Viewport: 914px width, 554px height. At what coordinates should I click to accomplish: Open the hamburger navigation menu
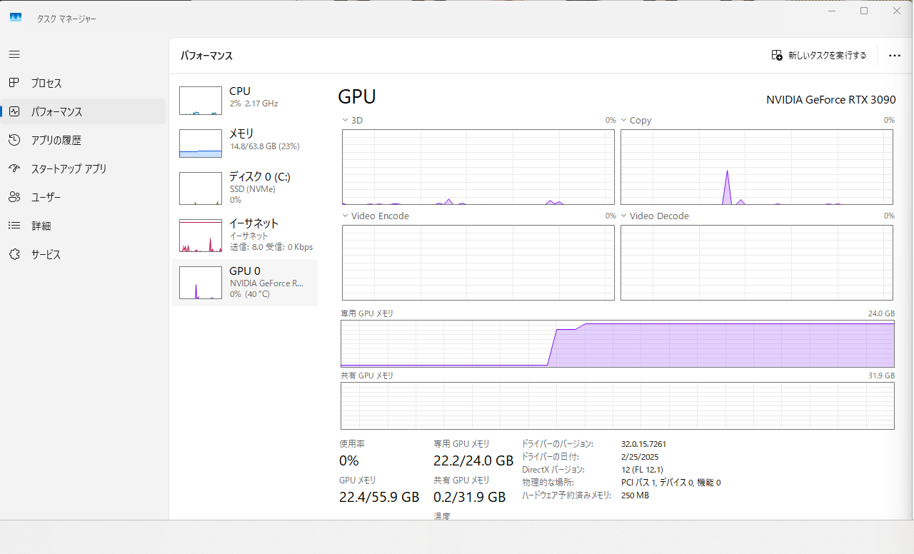pos(14,54)
